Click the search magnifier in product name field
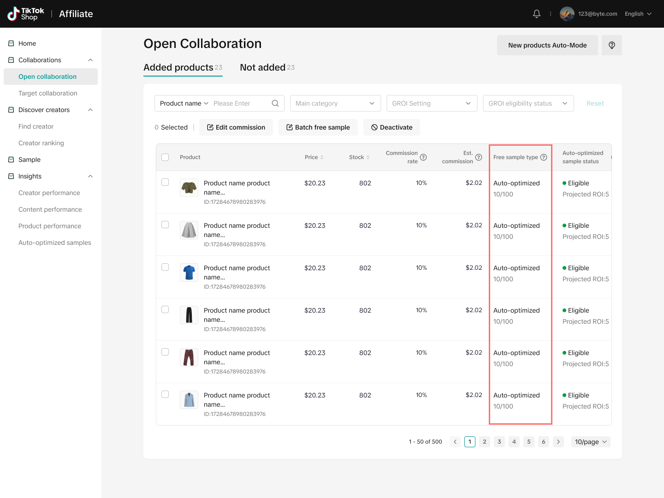 click(x=275, y=103)
